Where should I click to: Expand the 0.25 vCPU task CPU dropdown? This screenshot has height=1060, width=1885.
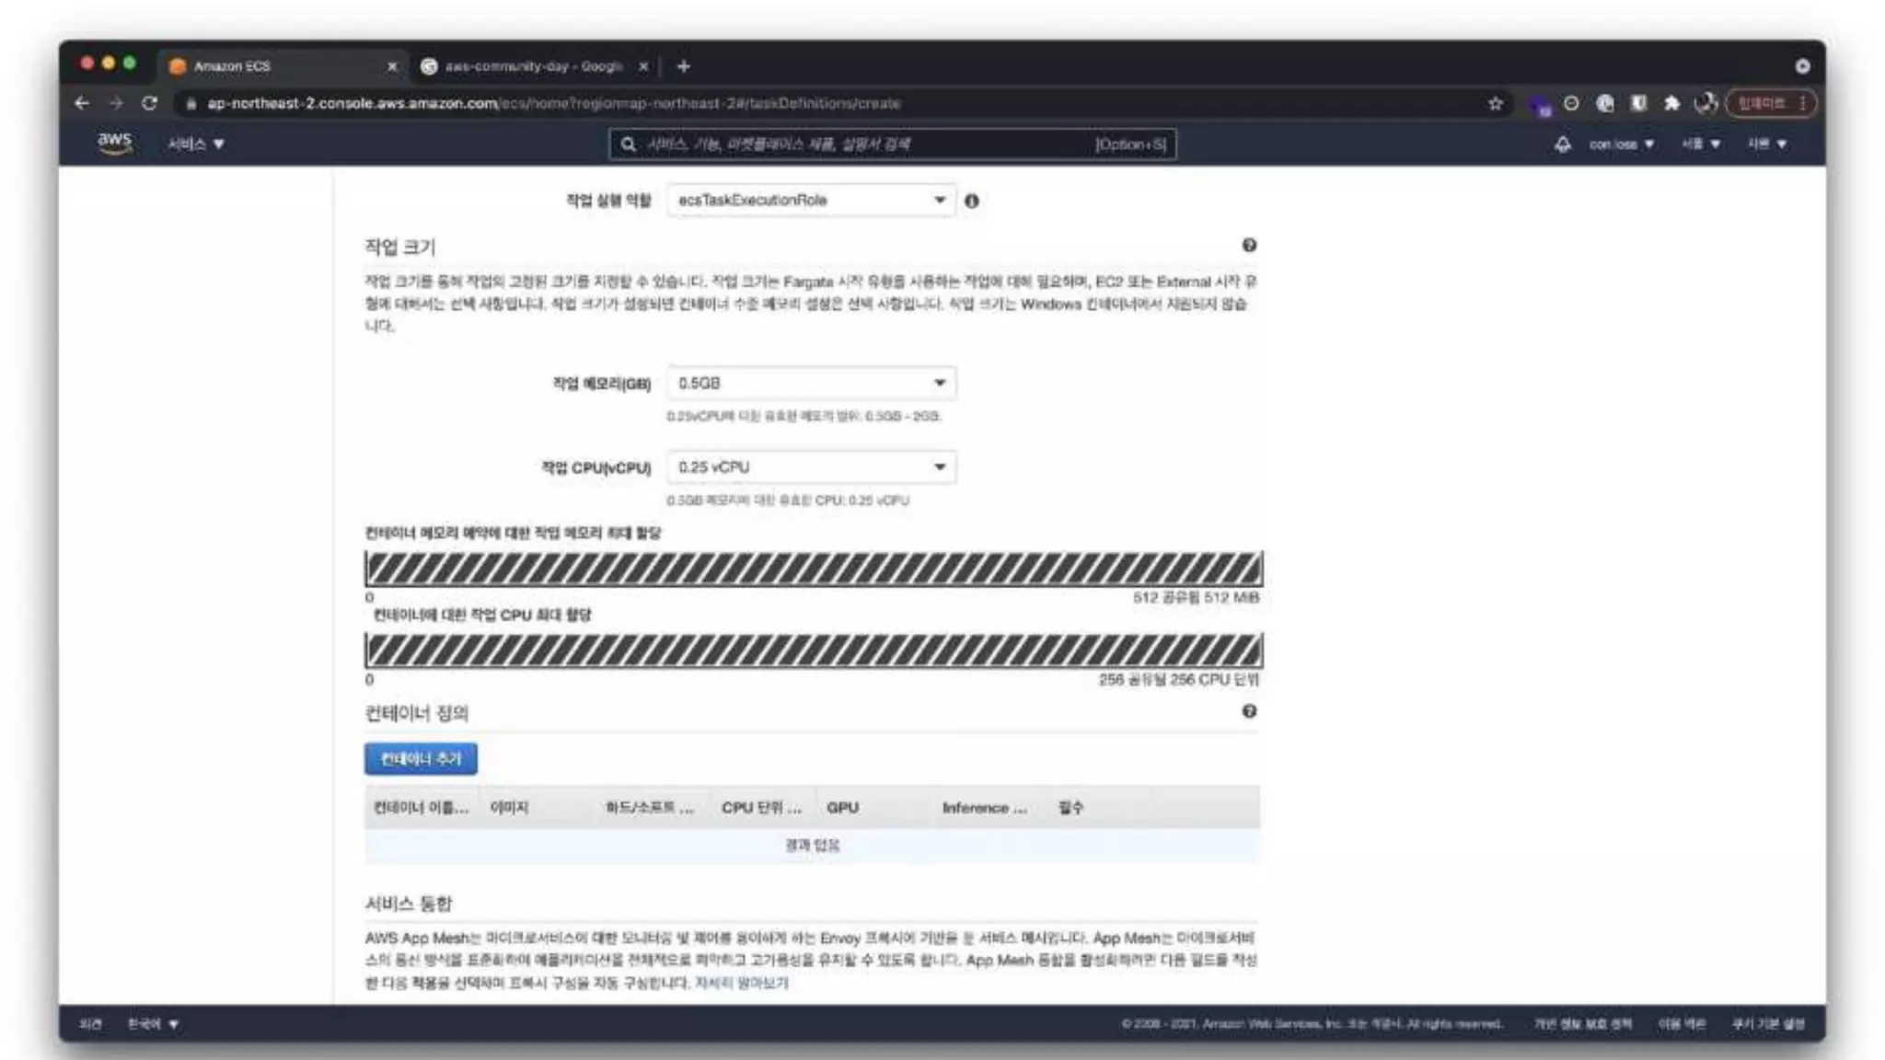[811, 467]
